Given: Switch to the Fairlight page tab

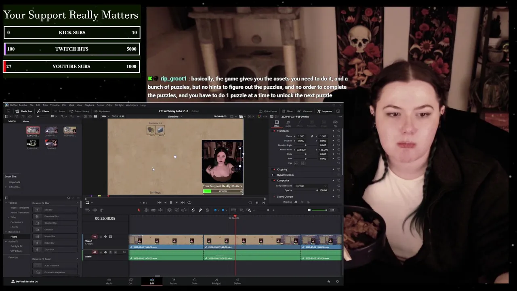Looking at the screenshot, I should click(x=216, y=281).
